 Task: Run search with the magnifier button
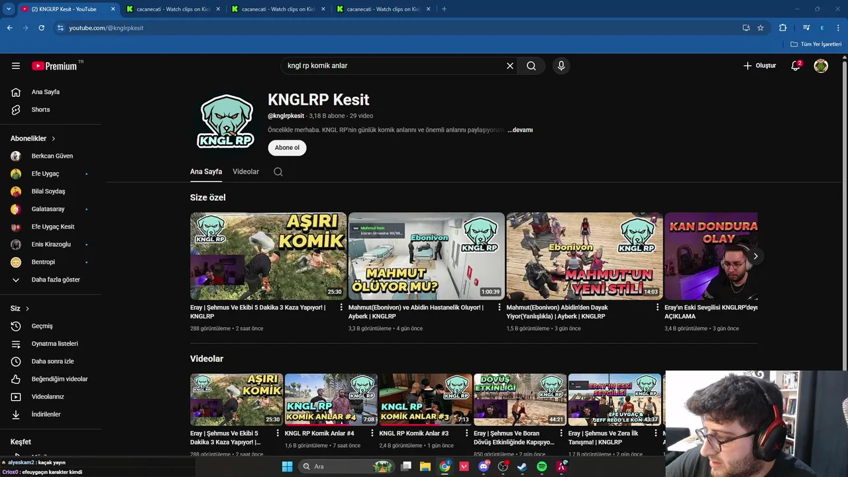click(x=531, y=66)
